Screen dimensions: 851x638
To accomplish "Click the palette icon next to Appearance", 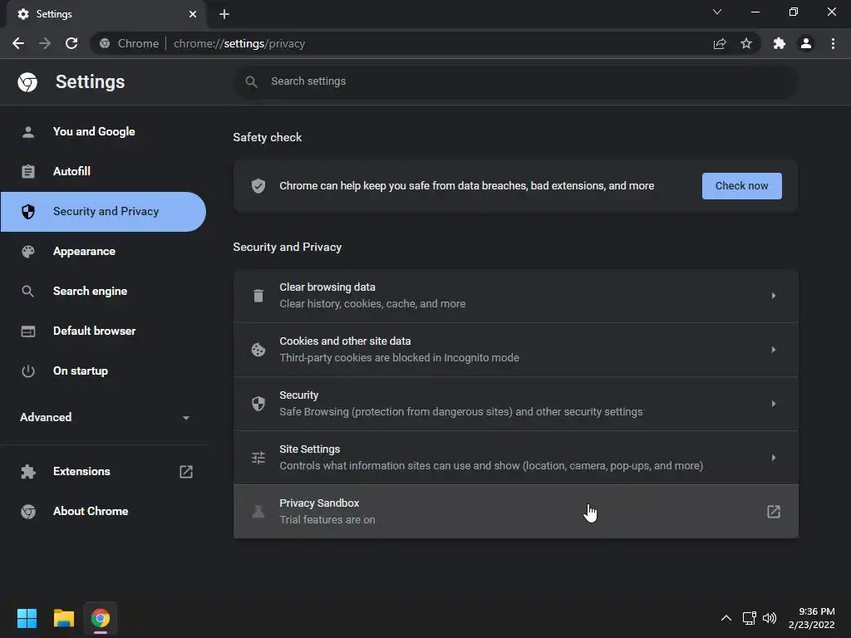I will (x=28, y=251).
